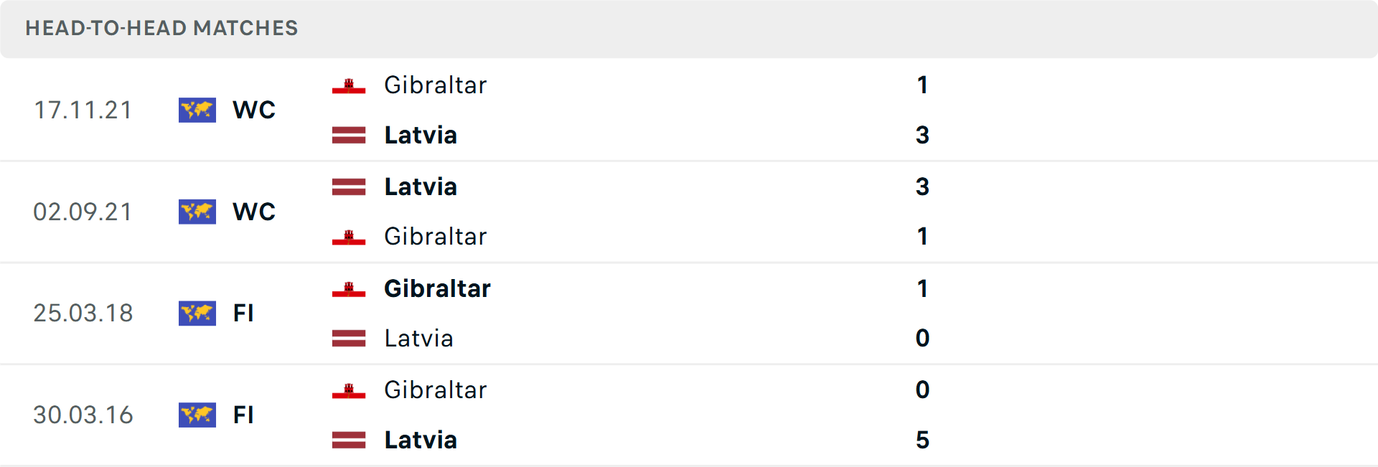
Task: Click the world map icon for 25.03.18
Action: 197,313
